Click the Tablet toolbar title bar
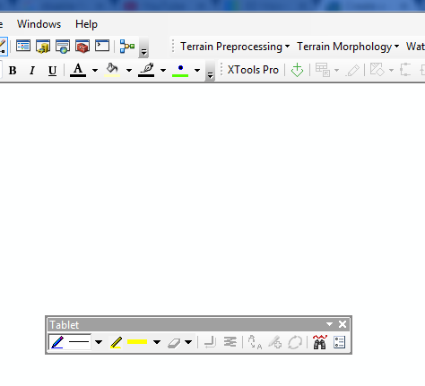The image size is (425, 386). click(198, 324)
